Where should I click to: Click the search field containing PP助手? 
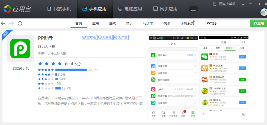click(228, 23)
